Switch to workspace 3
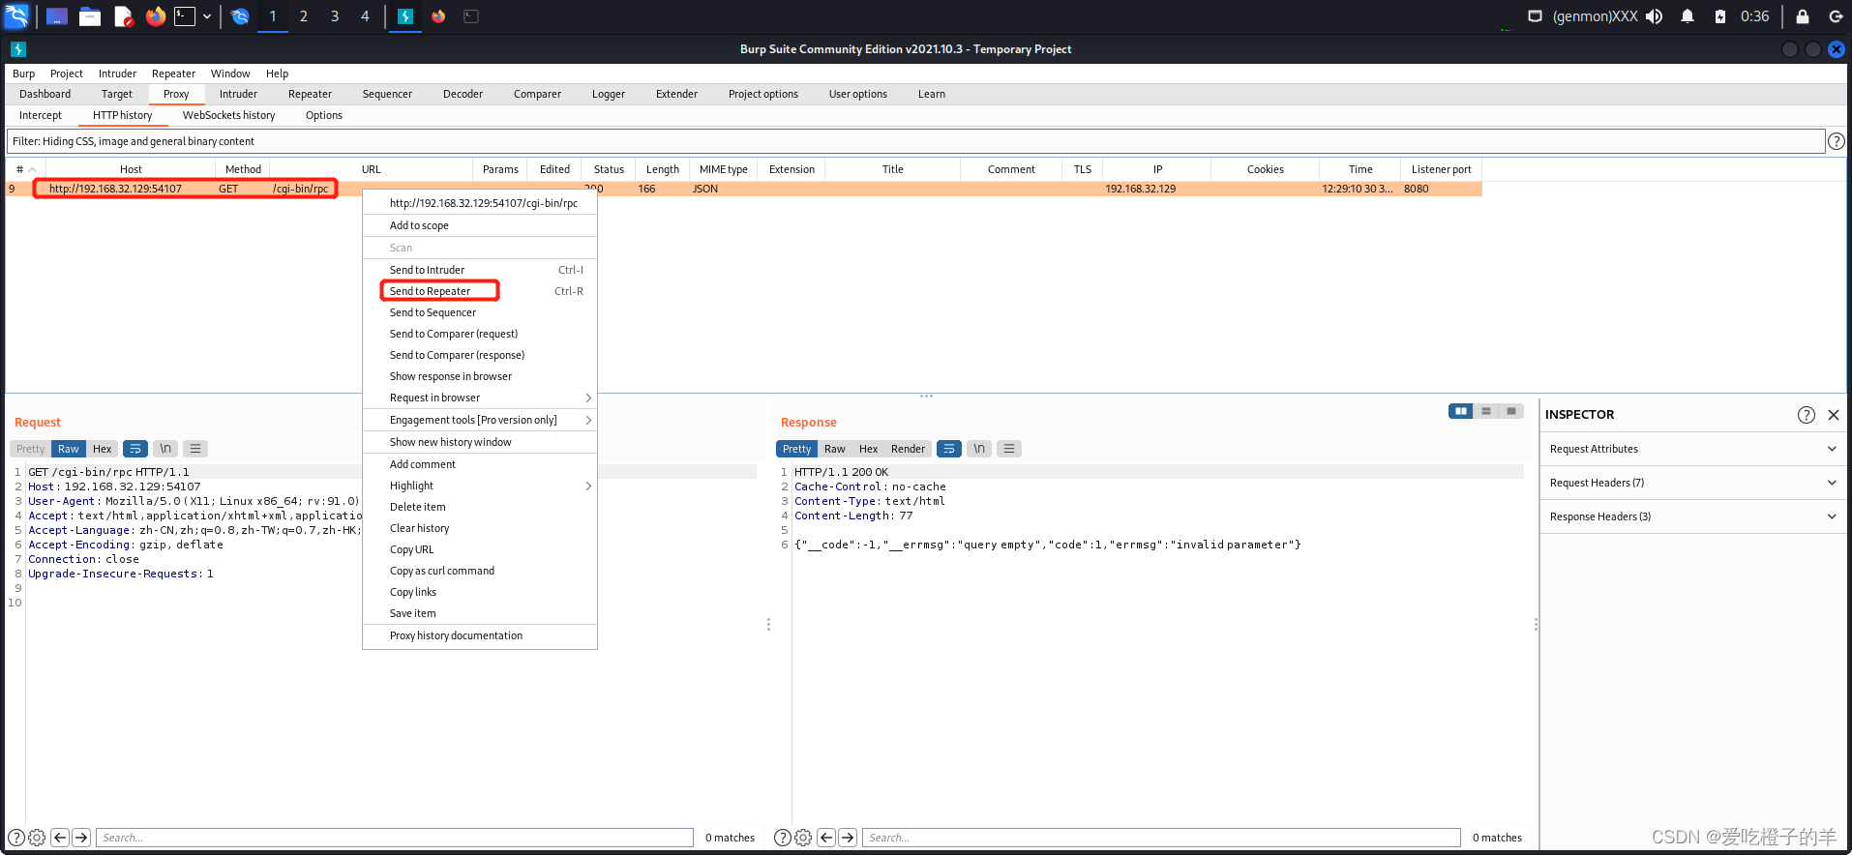The width and height of the screenshot is (1852, 855). pos(335,16)
